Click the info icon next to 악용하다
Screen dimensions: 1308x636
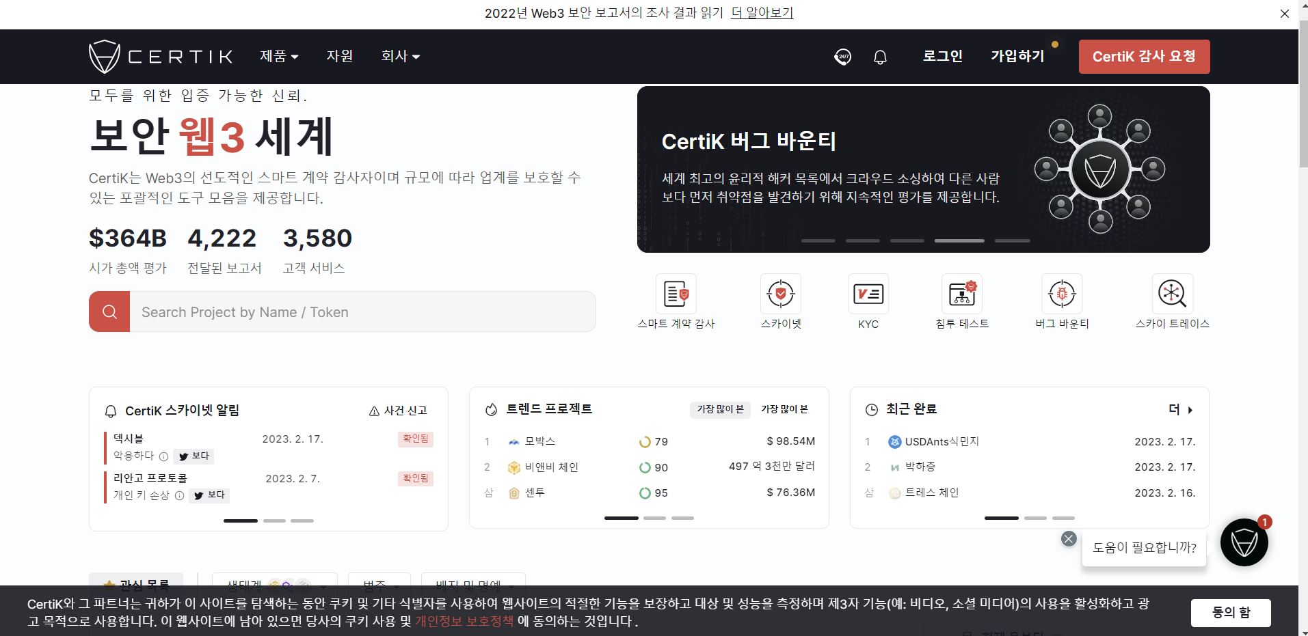[163, 456]
